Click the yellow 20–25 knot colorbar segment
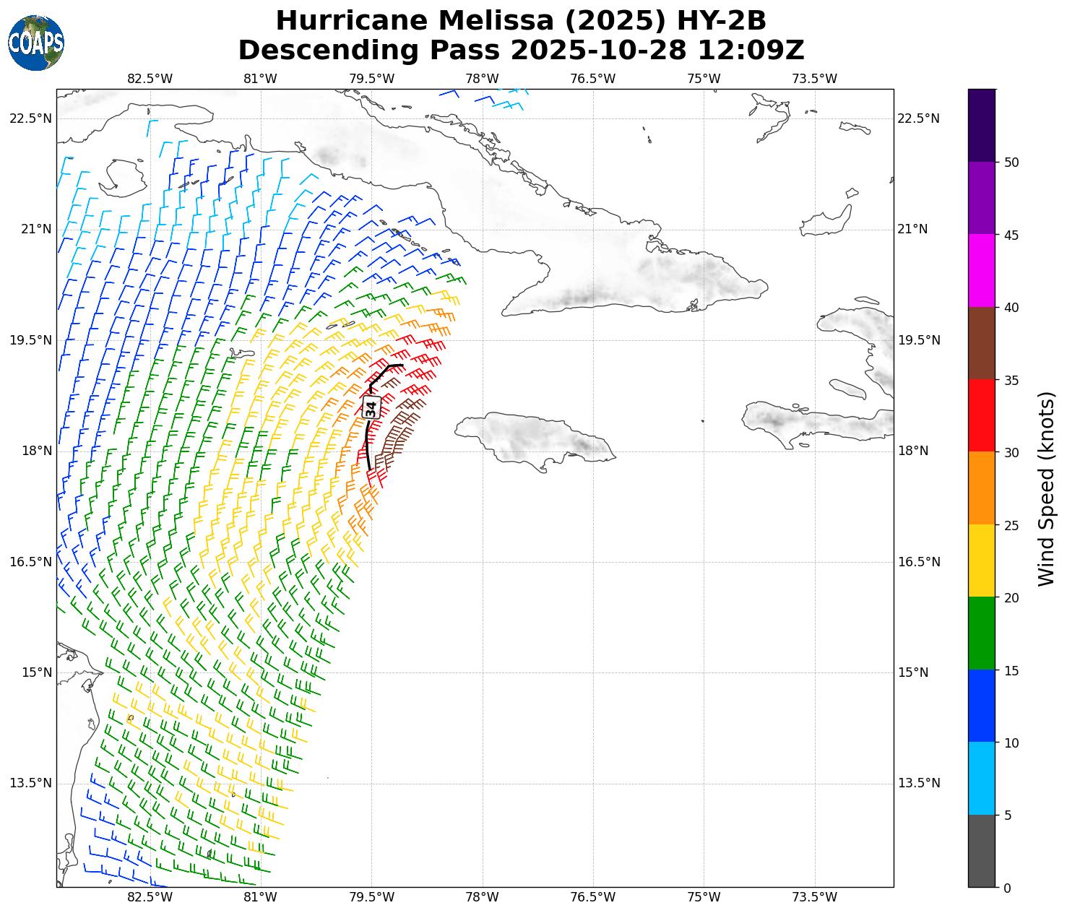Viewport: 1067px width, 913px height. click(x=981, y=561)
